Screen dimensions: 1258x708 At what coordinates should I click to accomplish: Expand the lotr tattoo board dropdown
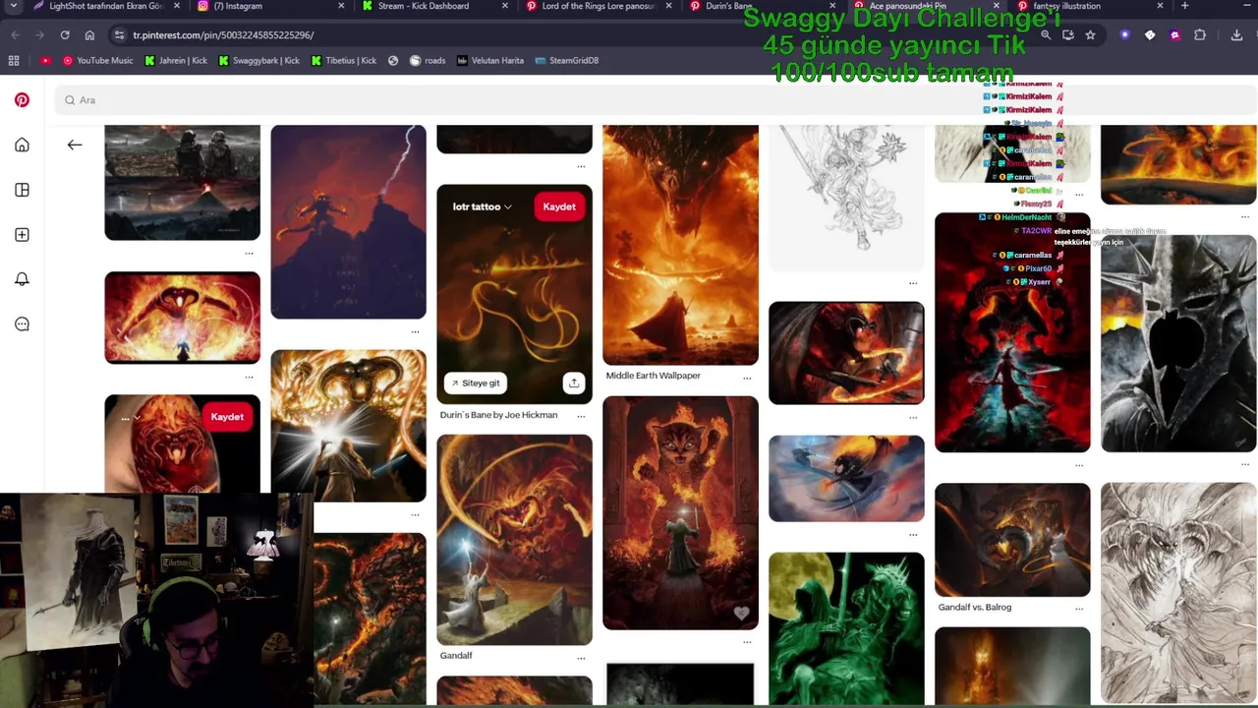(x=483, y=206)
